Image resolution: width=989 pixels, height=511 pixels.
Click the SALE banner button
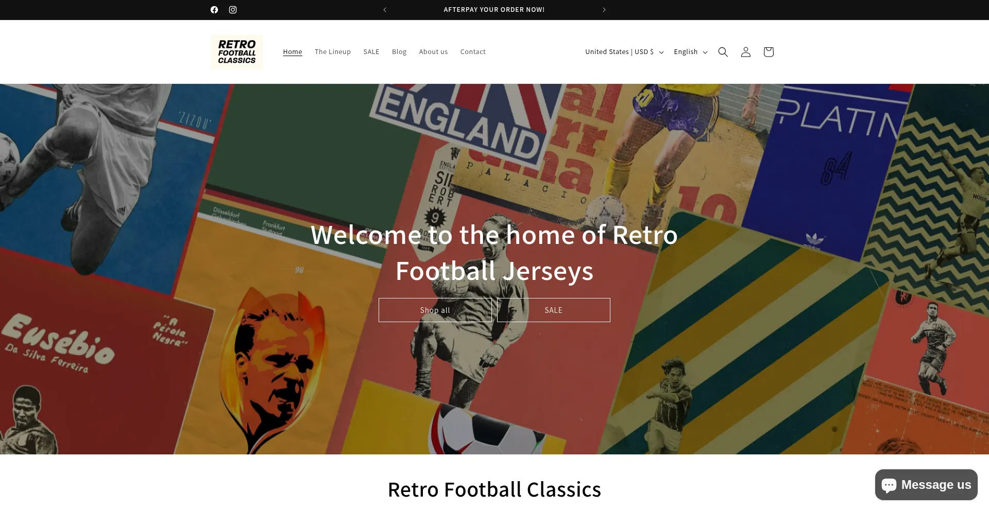[554, 310]
